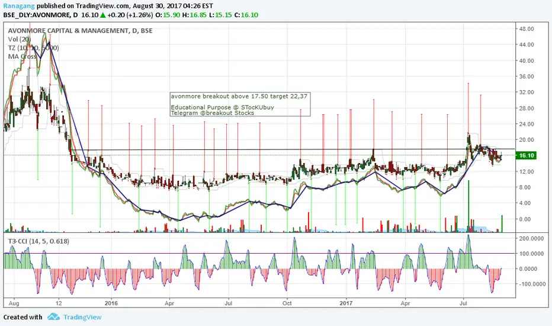
Task: Click the close price C:16.10
Action: [246, 15]
